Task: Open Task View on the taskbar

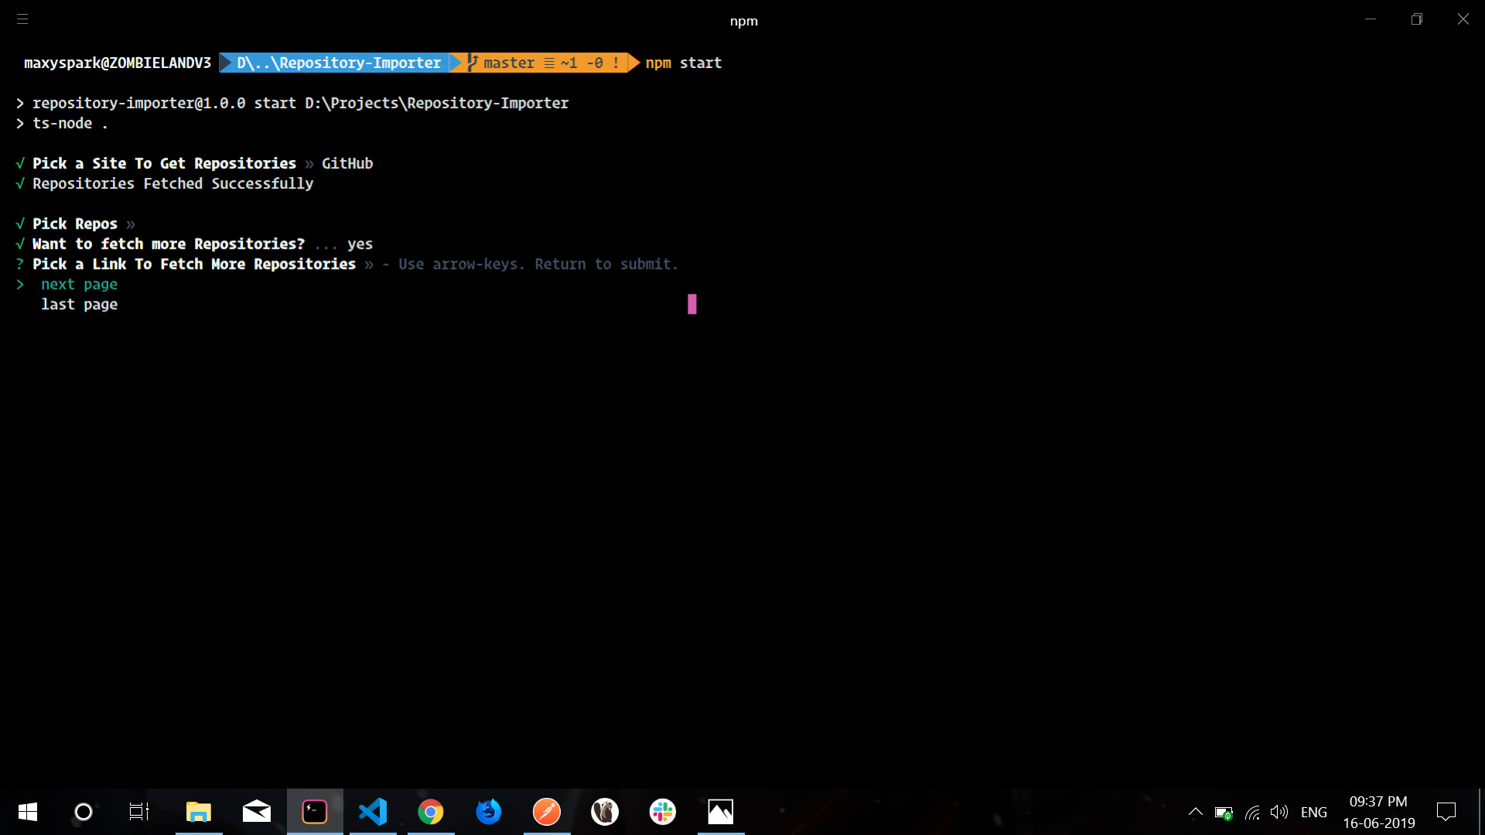Action: (138, 812)
